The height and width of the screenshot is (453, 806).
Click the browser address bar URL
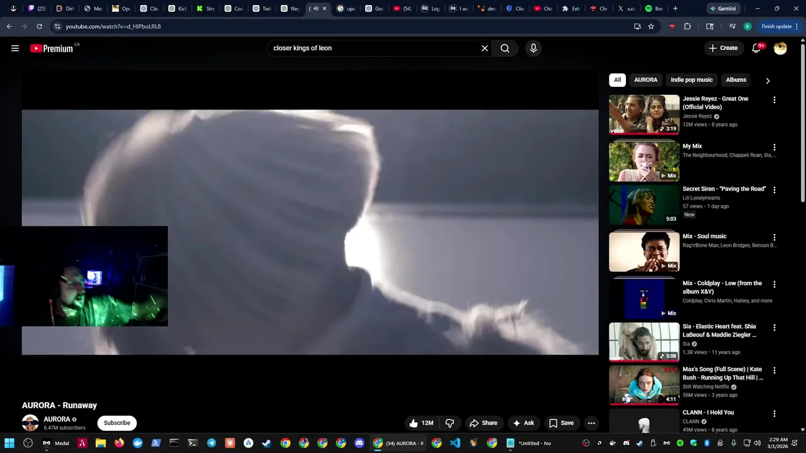(113, 26)
